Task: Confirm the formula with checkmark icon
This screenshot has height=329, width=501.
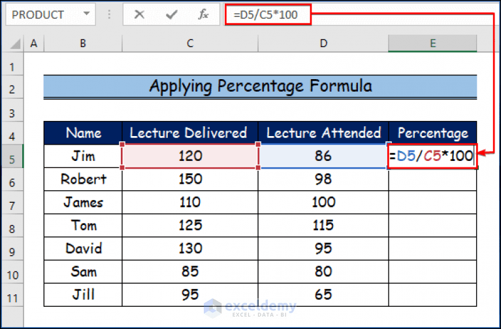Action: pyautogui.click(x=172, y=14)
